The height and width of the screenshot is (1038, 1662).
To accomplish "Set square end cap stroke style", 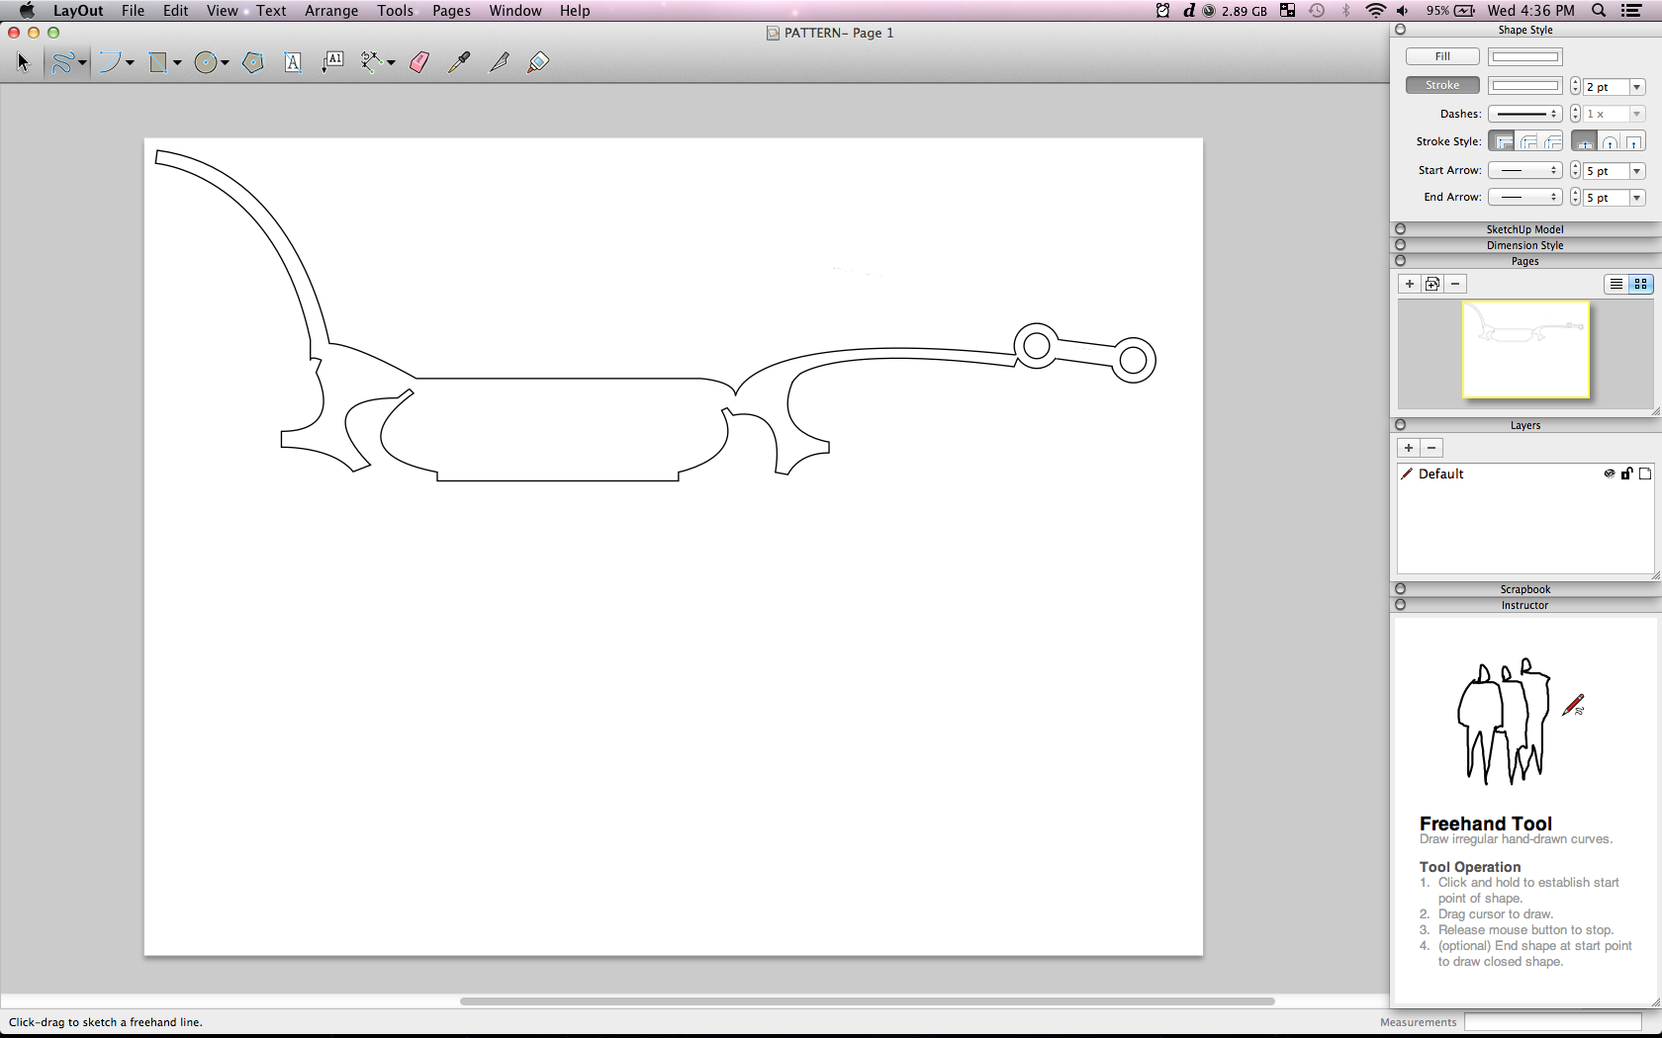I will click(1633, 141).
